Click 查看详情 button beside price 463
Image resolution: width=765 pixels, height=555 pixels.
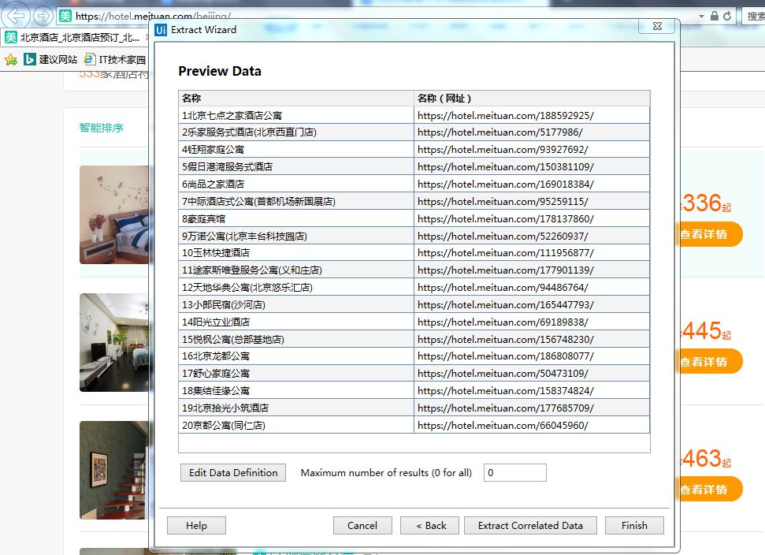click(711, 489)
